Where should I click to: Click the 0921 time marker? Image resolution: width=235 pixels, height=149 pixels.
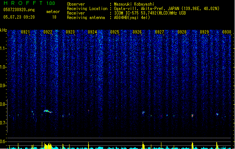point(25,32)
